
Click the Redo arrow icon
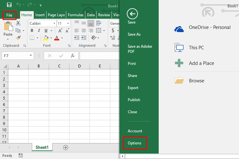(x=29, y=5)
